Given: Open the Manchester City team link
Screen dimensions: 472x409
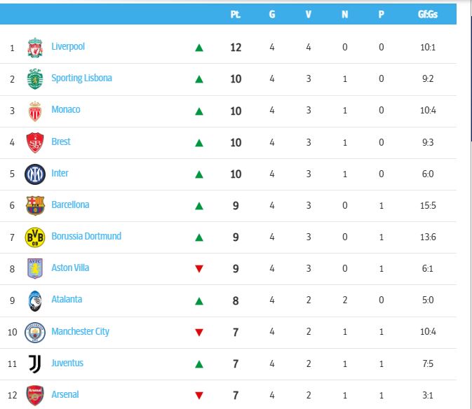Looking at the screenshot, I should click(80, 331).
